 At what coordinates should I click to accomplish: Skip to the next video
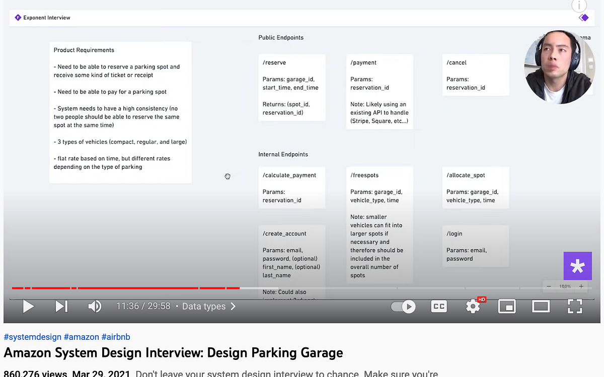tap(61, 306)
